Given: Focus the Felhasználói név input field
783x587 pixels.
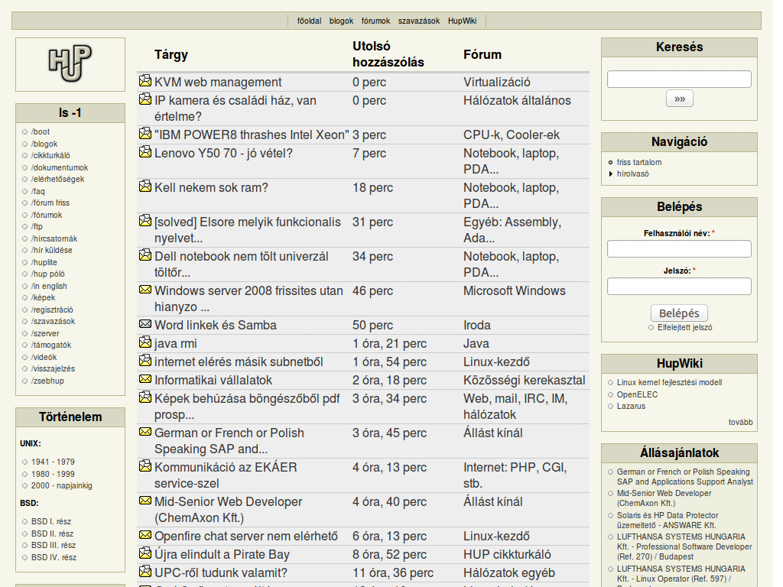Looking at the screenshot, I should [679, 249].
